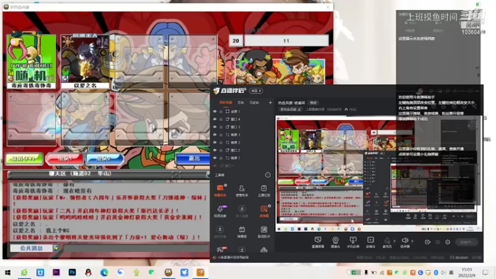Click the 退出 exit button in the game
Viewport: 496px width, 279px height.
pyautogui.click(x=193, y=159)
